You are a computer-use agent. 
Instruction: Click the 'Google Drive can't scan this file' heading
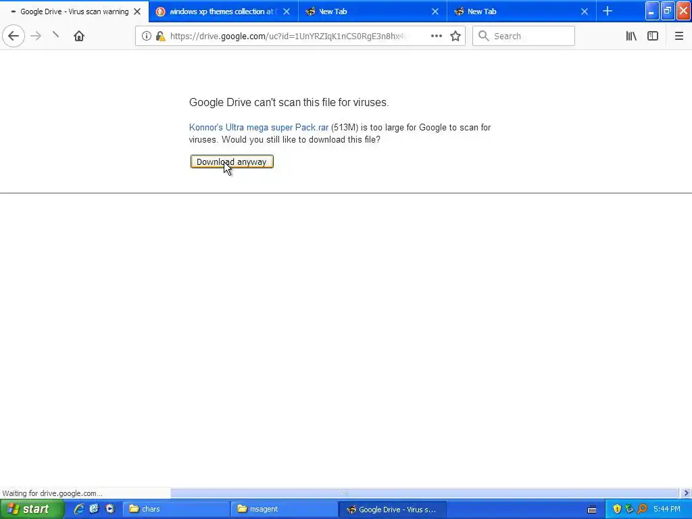pyautogui.click(x=289, y=102)
